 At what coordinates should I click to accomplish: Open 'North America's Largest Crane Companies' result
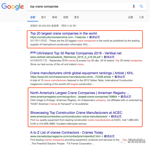(80, 93)
